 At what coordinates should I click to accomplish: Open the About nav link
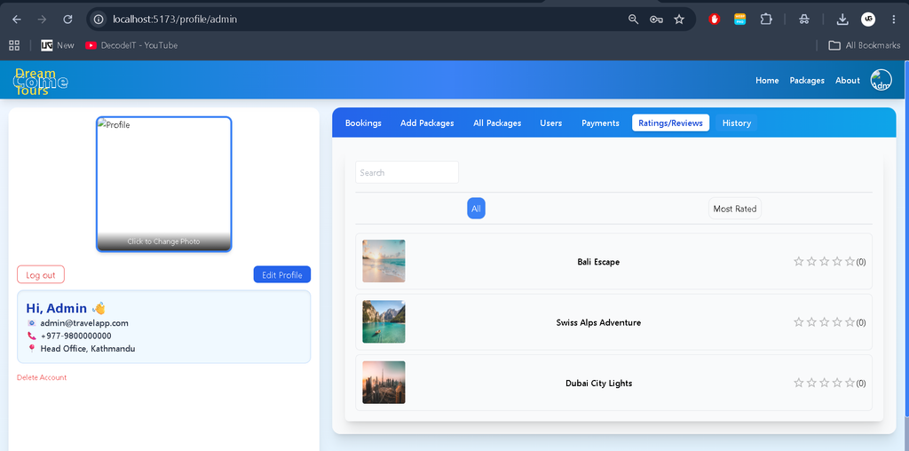click(x=847, y=81)
